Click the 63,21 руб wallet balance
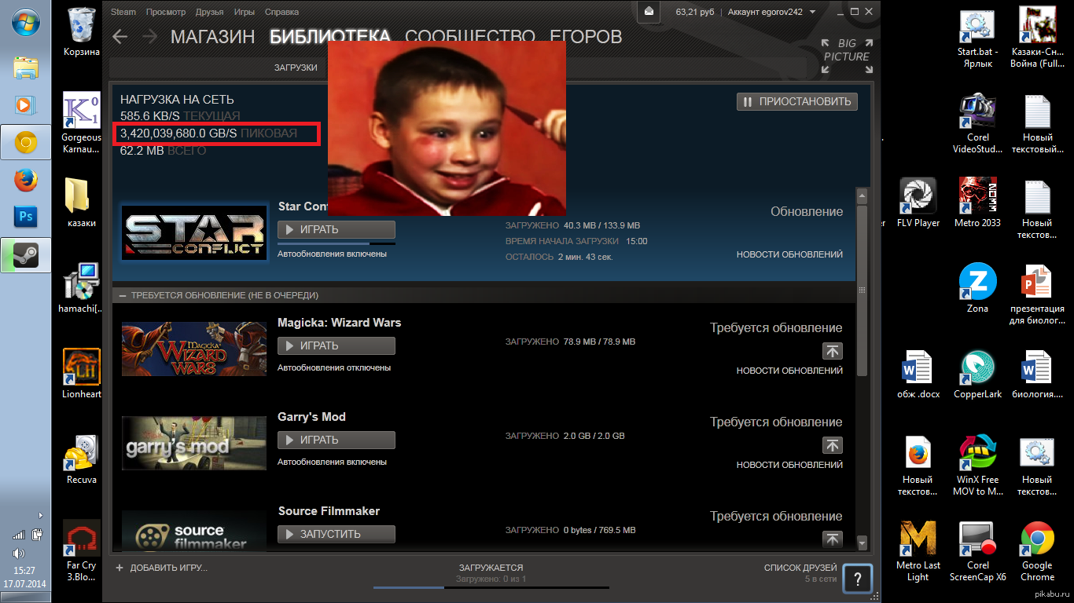This screenshot has height=603, width=1074. click(697, 12)
